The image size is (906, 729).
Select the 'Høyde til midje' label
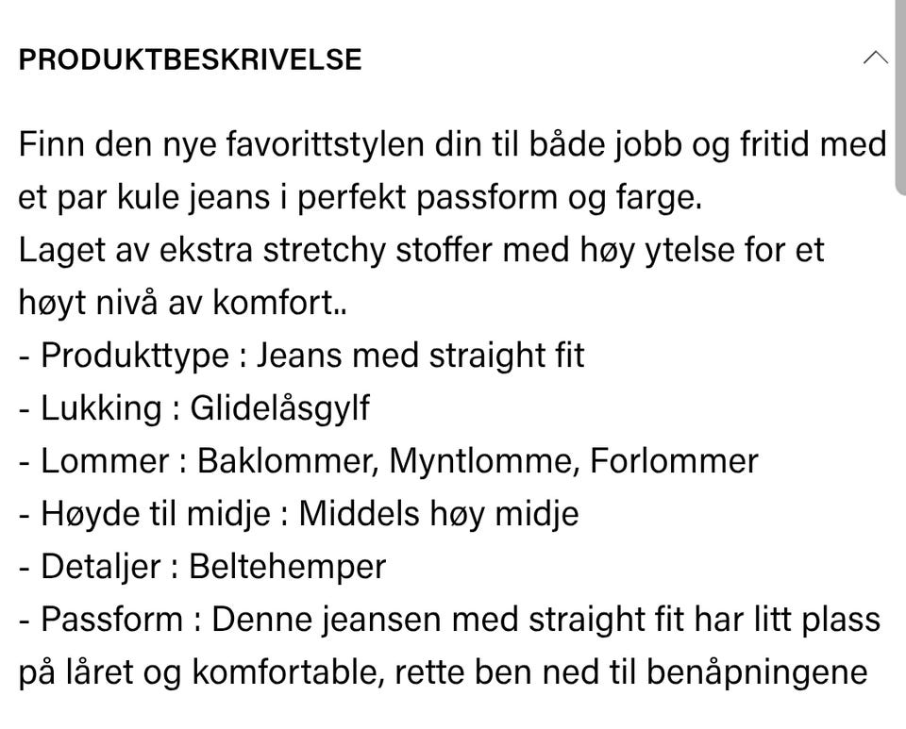point(156,514)
